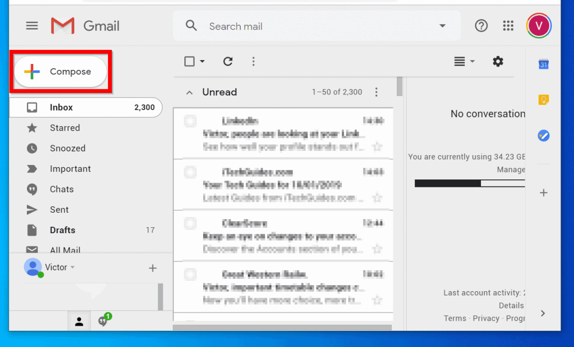This screenshot has width=574, height=347.
Task: Open the Google apps grid
Action: click(x=508, y=26)
